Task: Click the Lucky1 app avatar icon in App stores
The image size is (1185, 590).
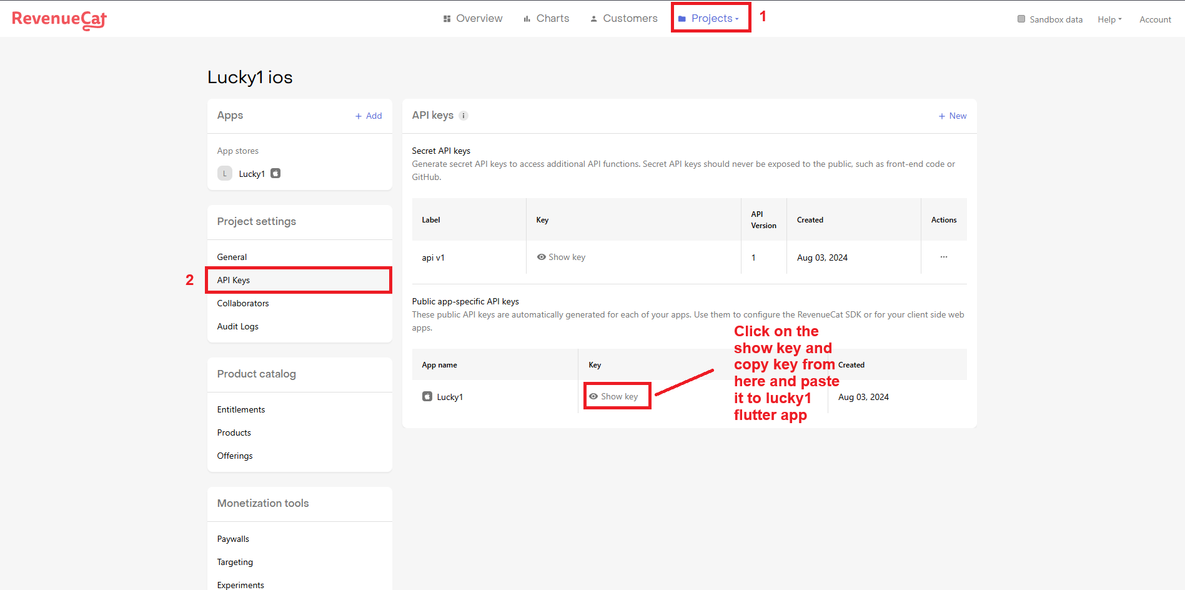Action: (x=225, y=174)
